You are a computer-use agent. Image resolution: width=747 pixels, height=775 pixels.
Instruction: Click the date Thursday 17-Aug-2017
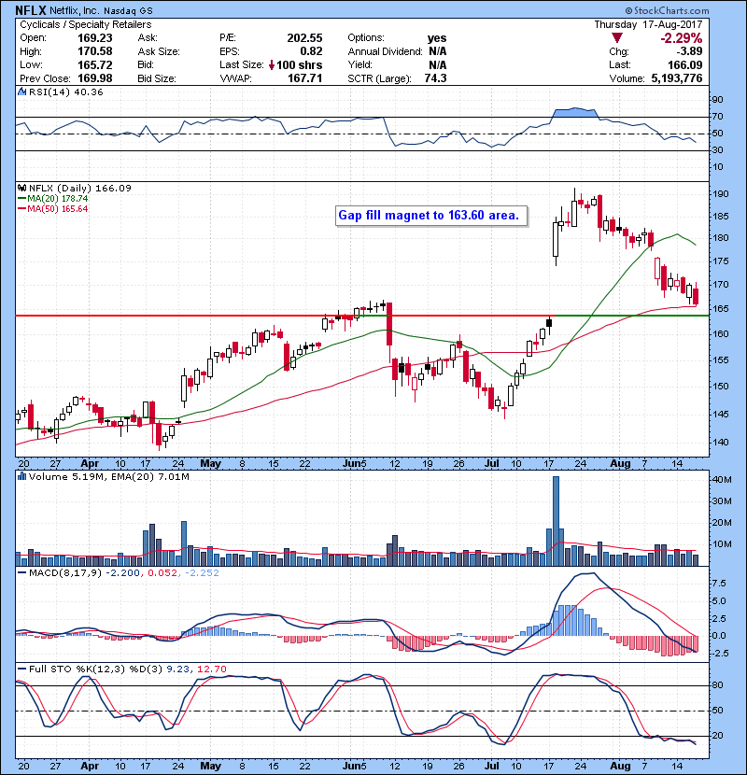tap(648, 24)
